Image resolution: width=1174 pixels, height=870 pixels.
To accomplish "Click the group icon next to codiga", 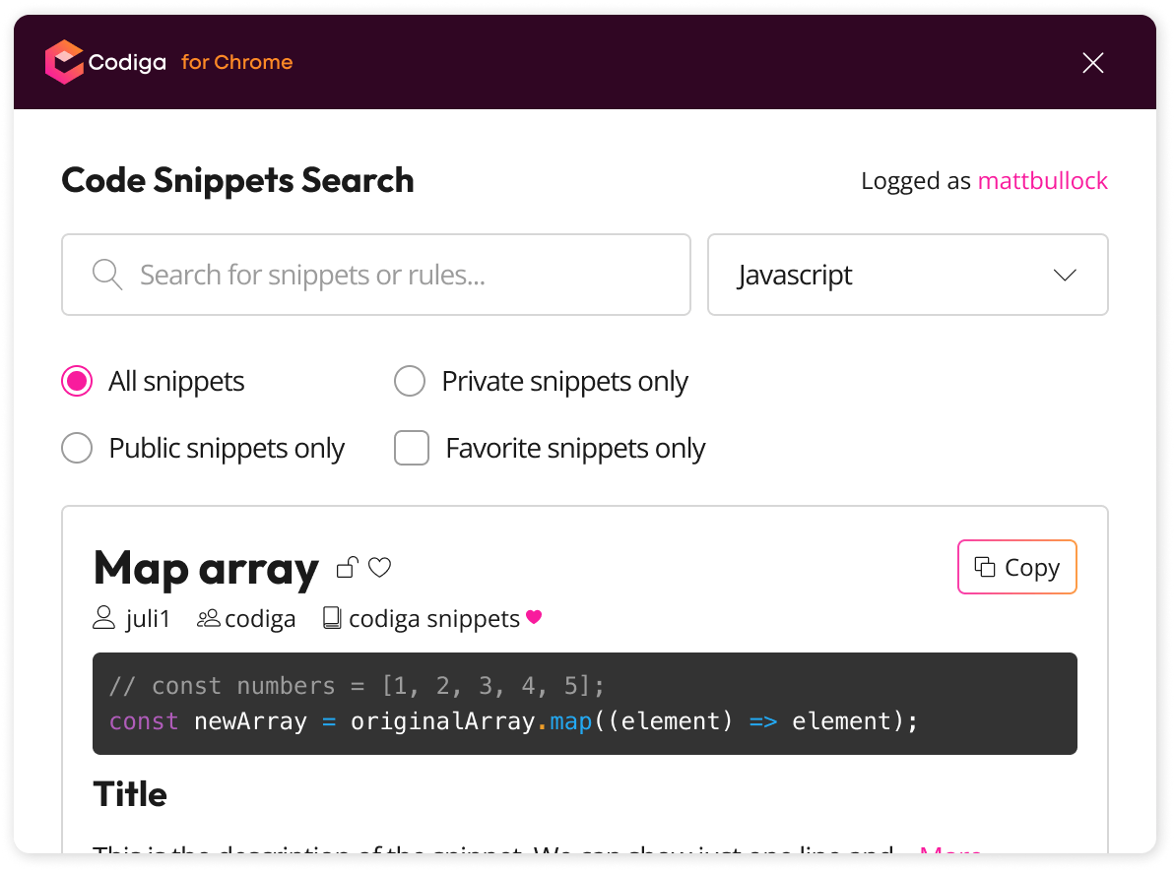I will tap(208, 619).
